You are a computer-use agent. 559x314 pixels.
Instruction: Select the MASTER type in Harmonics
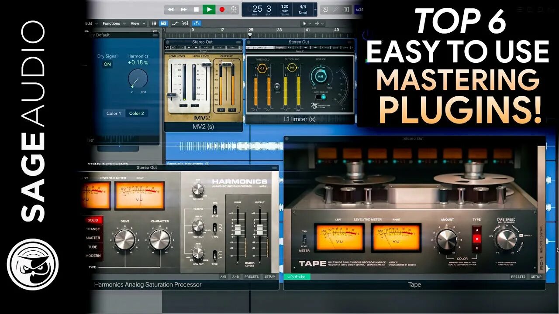(93, 238)
